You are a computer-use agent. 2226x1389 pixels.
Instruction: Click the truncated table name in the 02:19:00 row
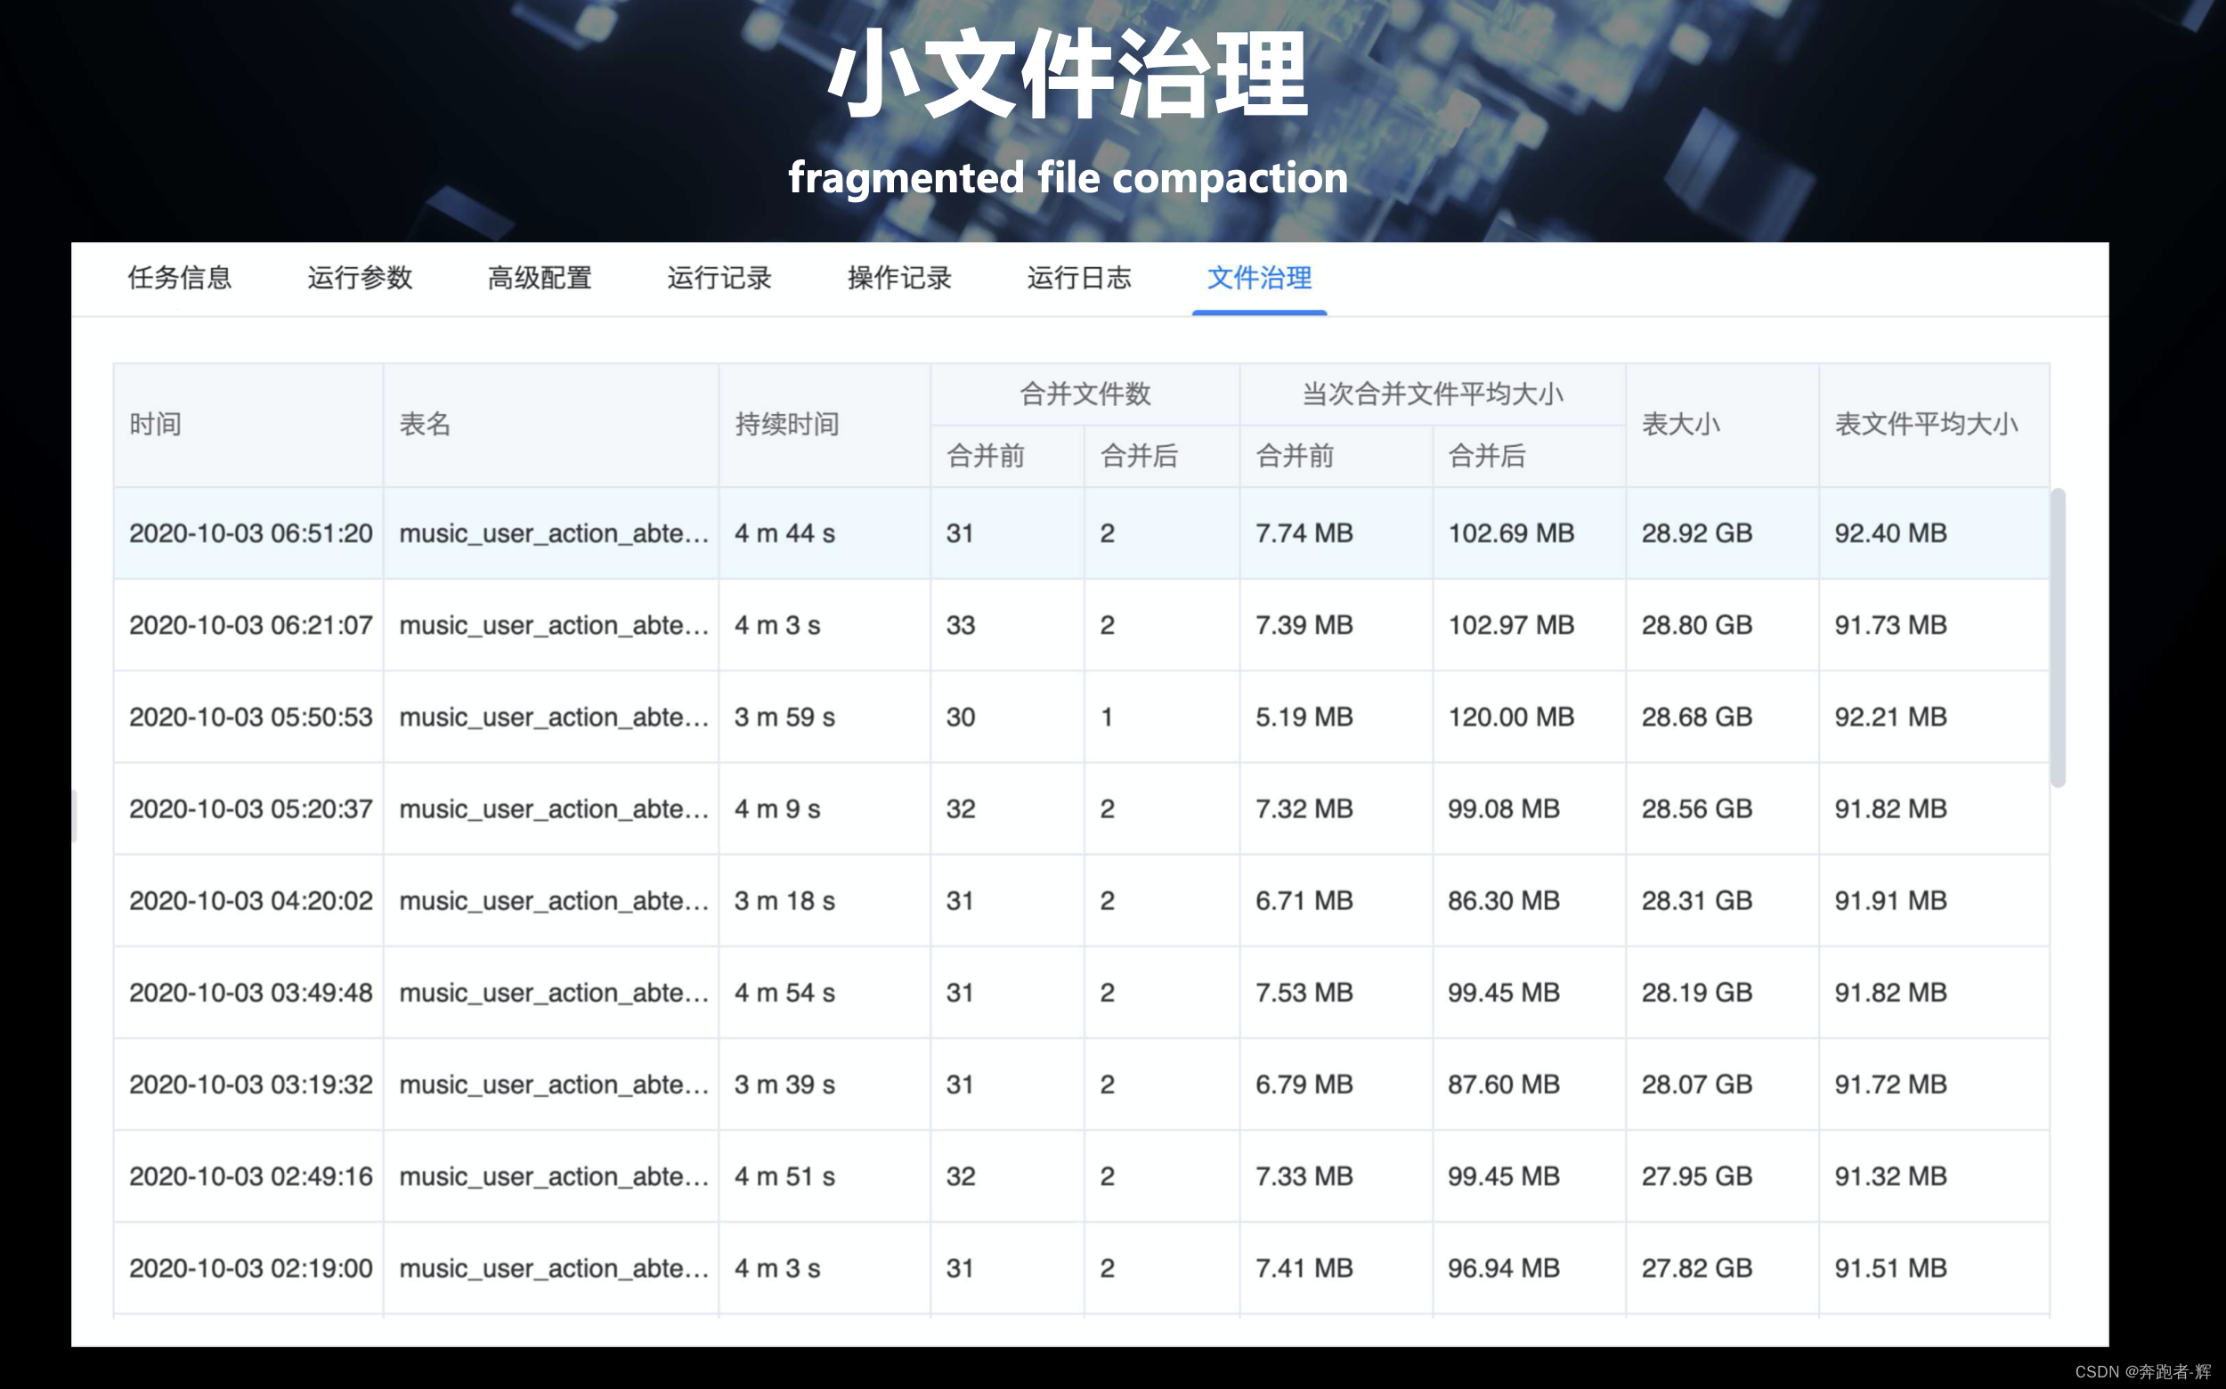click(553, 1269)
